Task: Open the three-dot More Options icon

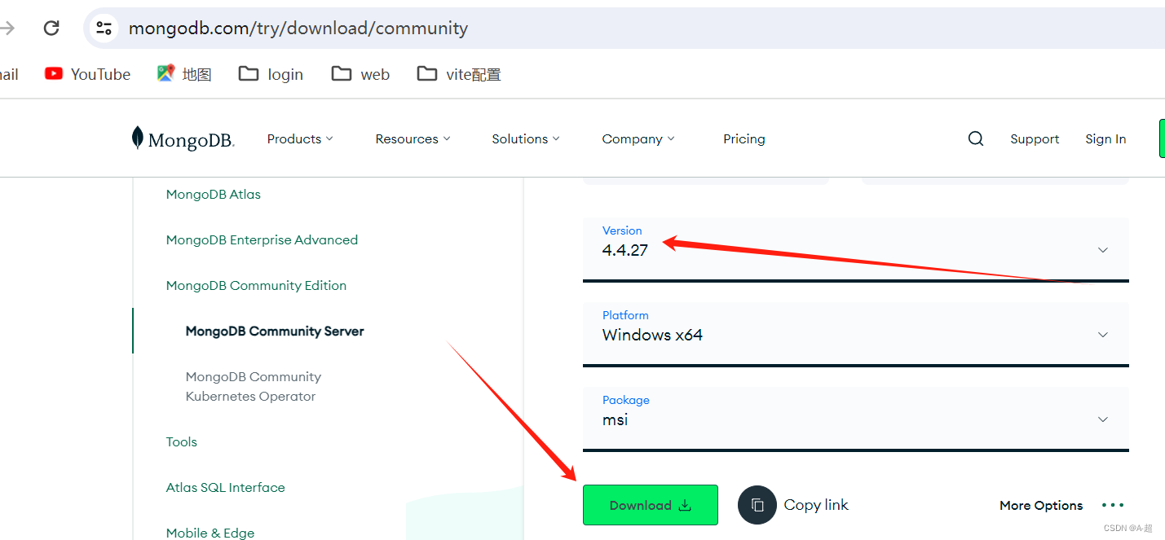Action: click(1113, 505)
